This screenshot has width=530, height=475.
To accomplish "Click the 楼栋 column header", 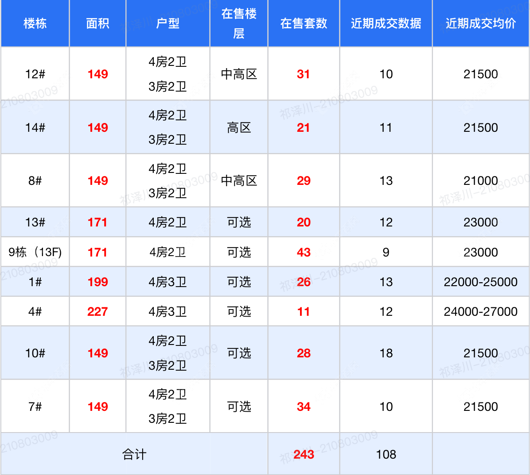I will coord(35,23).
